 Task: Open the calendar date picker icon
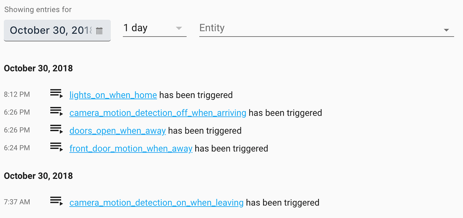pyautogui.click(x=99, y=31)
